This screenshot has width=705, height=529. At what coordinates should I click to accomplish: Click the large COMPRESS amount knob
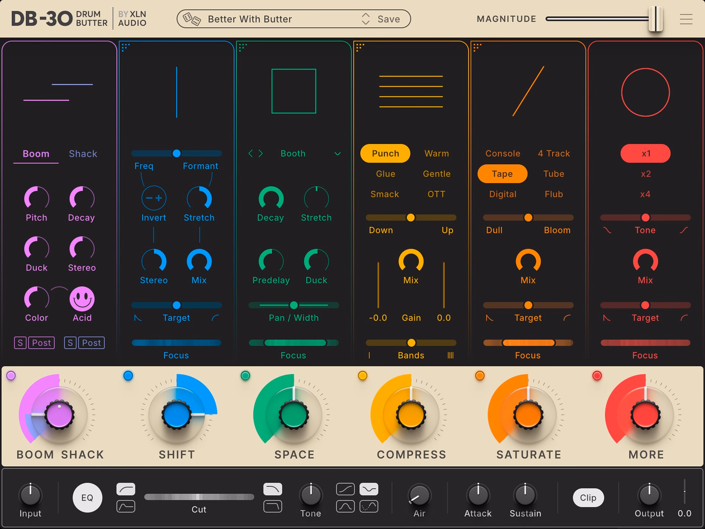411,414
